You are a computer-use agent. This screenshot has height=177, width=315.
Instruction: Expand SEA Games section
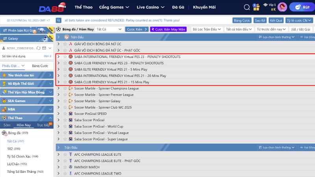27,101
